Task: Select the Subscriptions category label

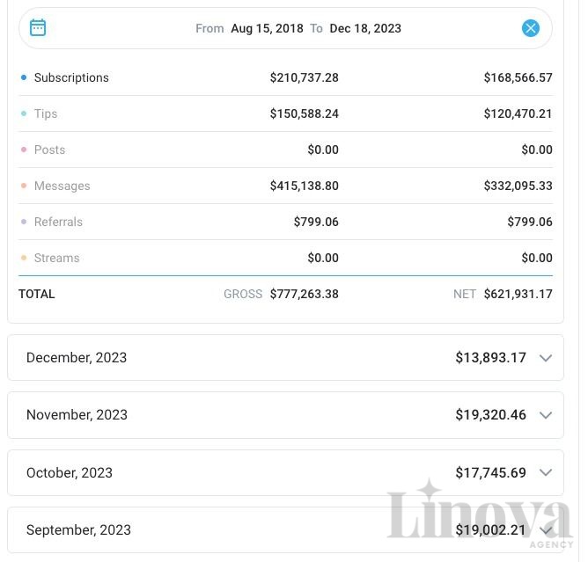Action: (x=71, y=77)
